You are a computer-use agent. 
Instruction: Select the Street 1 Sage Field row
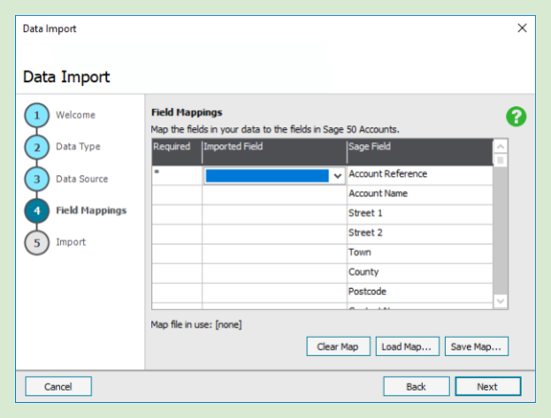click(417, 214)
